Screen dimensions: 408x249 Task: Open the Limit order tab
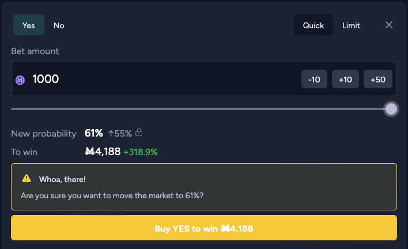[351, 25]
